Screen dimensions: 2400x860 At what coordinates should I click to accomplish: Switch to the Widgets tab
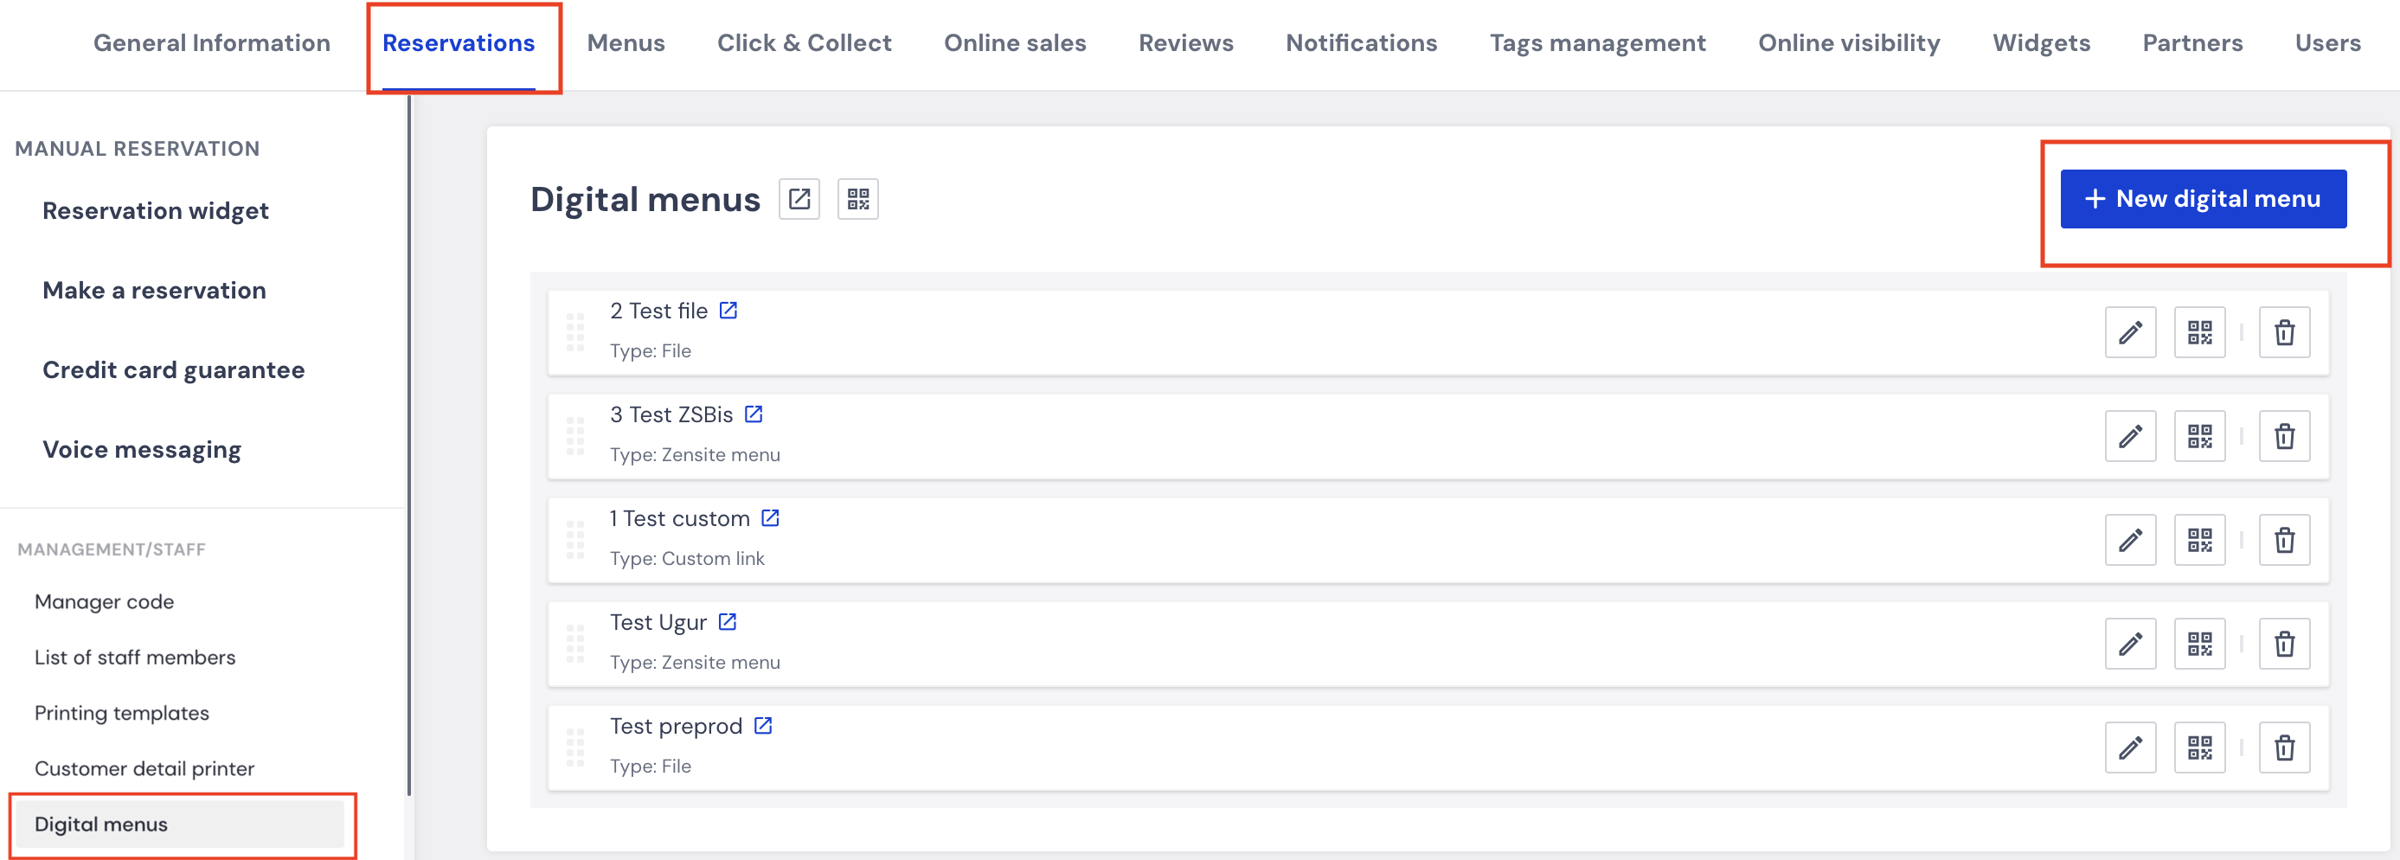pyautogui.click(x=2041, y=43)
